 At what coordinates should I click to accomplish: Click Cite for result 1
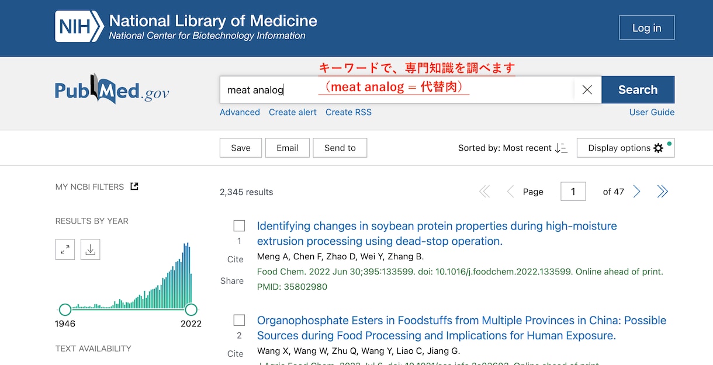[236, 259]
